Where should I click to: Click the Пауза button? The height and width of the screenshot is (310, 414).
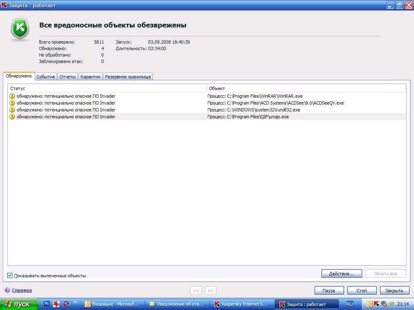point(329,291)
